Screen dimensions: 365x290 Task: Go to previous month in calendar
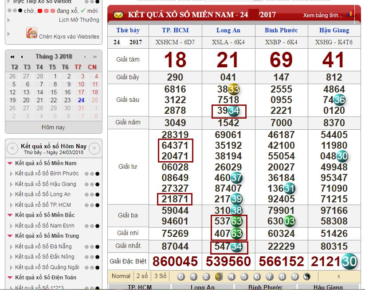pos(22,57)
